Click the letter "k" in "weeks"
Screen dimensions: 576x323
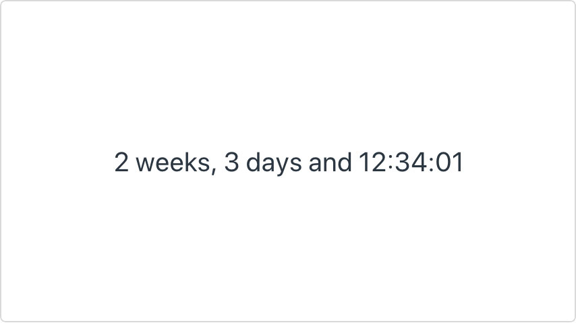pyautogui.click(x=192, y=161)
